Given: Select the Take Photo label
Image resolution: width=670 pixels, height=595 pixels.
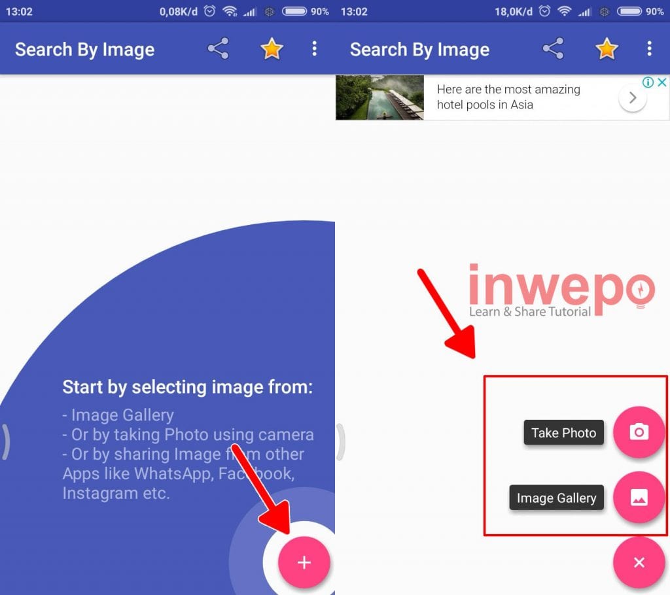Looking at the screenshot, I should (563, 433).
